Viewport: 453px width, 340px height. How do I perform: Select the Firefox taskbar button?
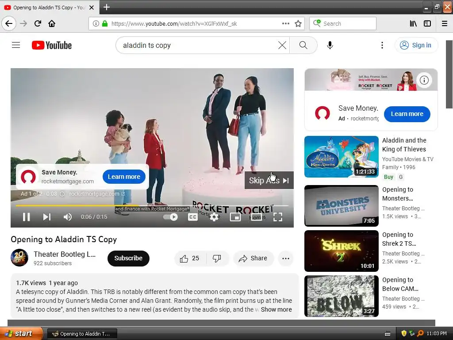[82, 334]
